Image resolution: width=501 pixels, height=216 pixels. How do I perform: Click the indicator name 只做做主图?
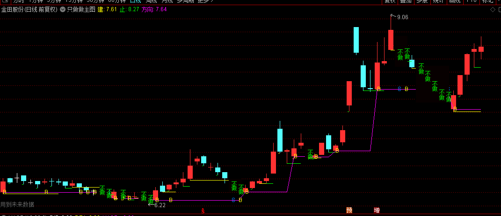(81, 9)
